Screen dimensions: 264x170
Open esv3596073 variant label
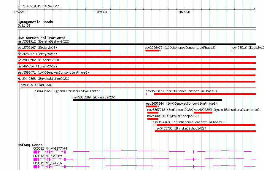(x=181, y=91)
